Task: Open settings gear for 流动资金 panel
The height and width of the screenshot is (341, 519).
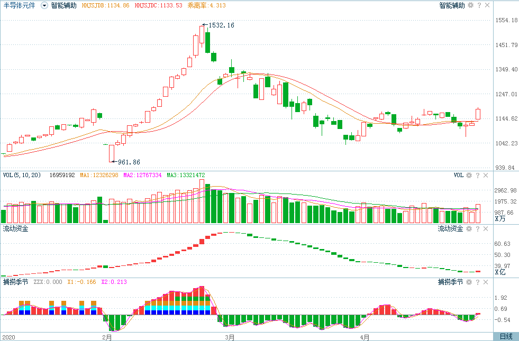Action: click(469, 228)
